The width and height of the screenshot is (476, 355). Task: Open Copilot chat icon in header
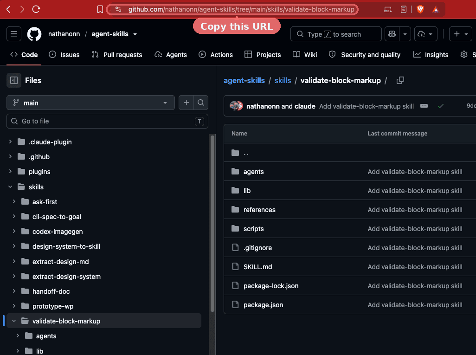coord(392,34)
